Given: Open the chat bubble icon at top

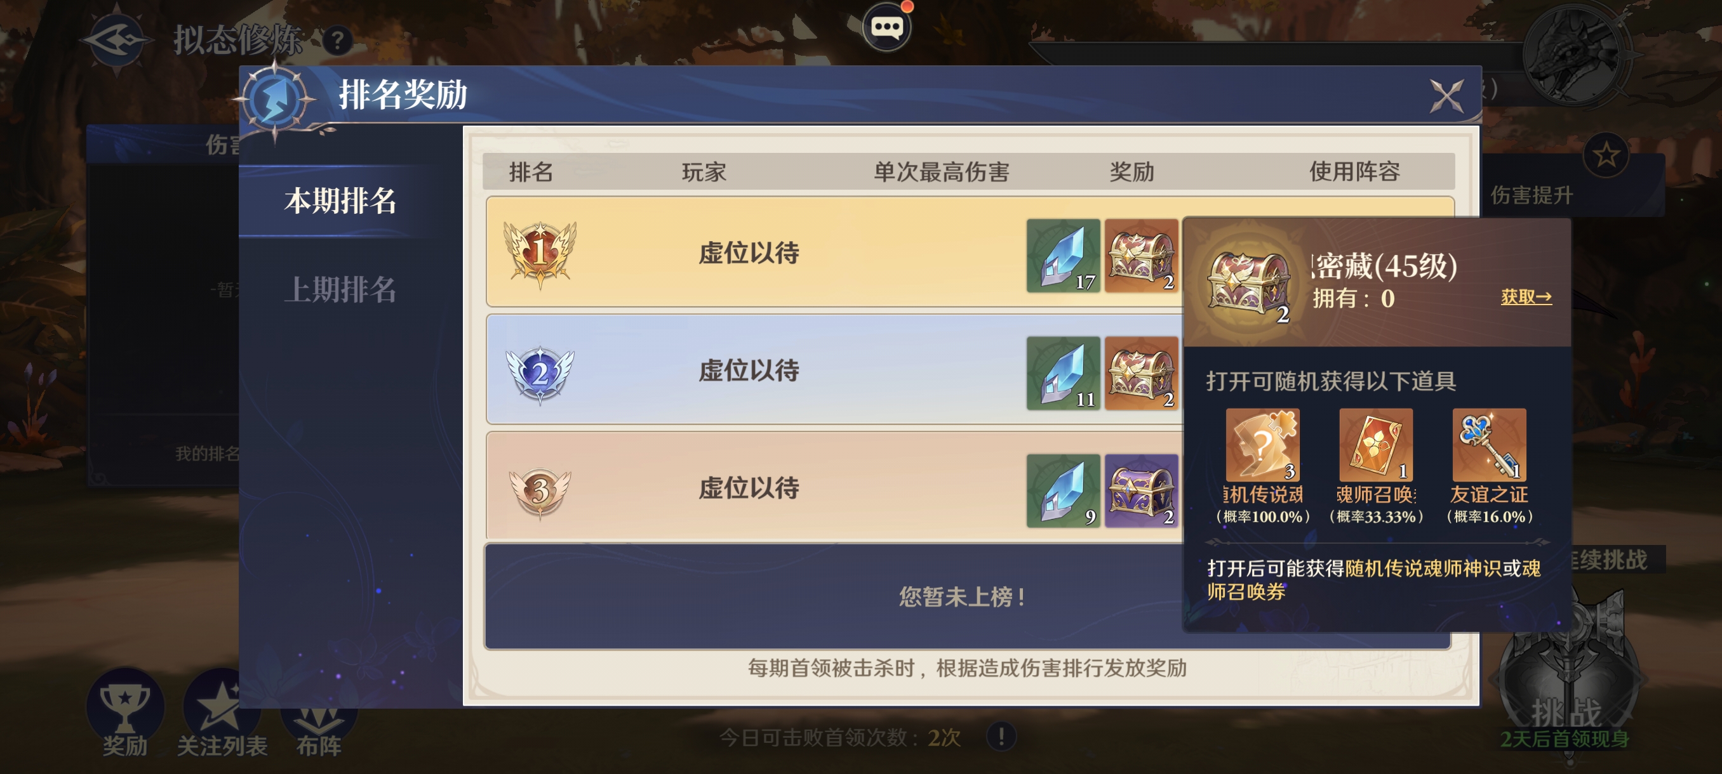Looking at the screenshot, I should pos(886,27).
